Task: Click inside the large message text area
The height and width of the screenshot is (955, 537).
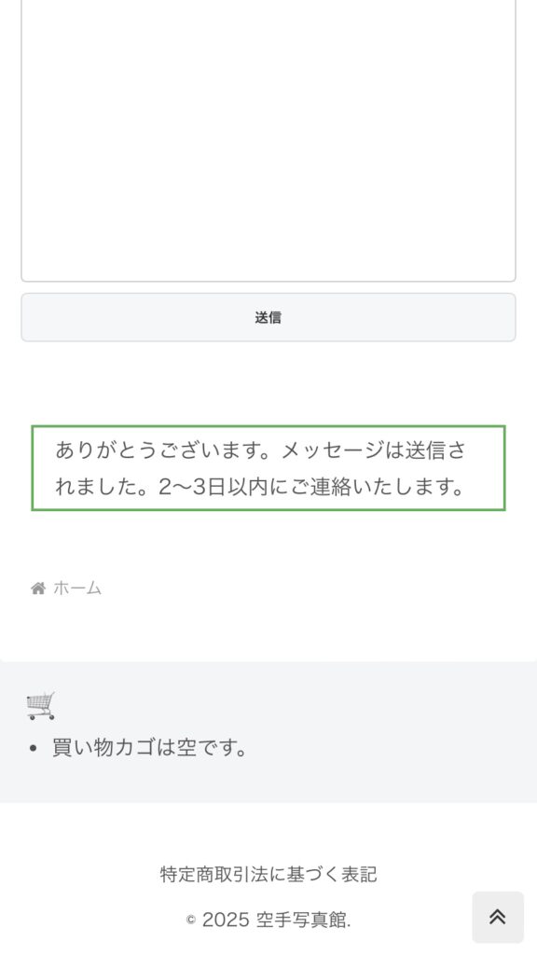Action: [x=268, y=140]
